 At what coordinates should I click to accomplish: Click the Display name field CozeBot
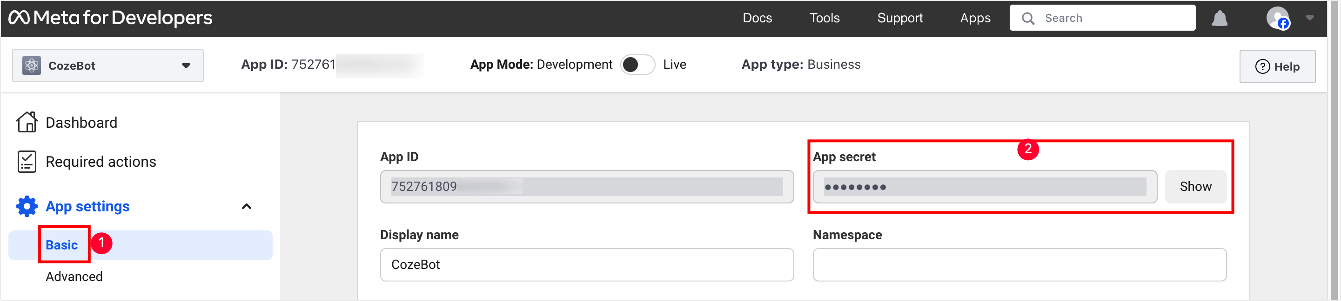(586, 265)
